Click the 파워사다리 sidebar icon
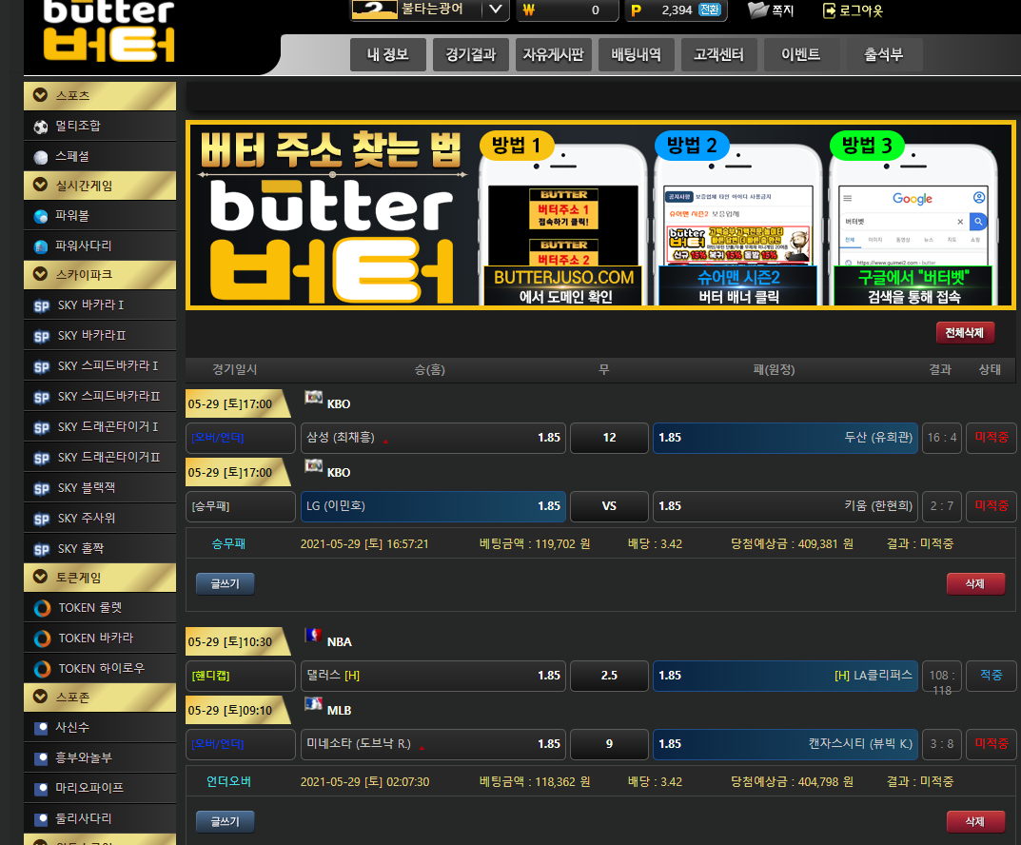The height and width of the screenshot is (845, 1021). [x=40, y=246]
